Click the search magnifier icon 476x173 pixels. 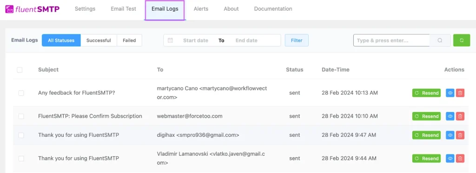tap(440, 40)
